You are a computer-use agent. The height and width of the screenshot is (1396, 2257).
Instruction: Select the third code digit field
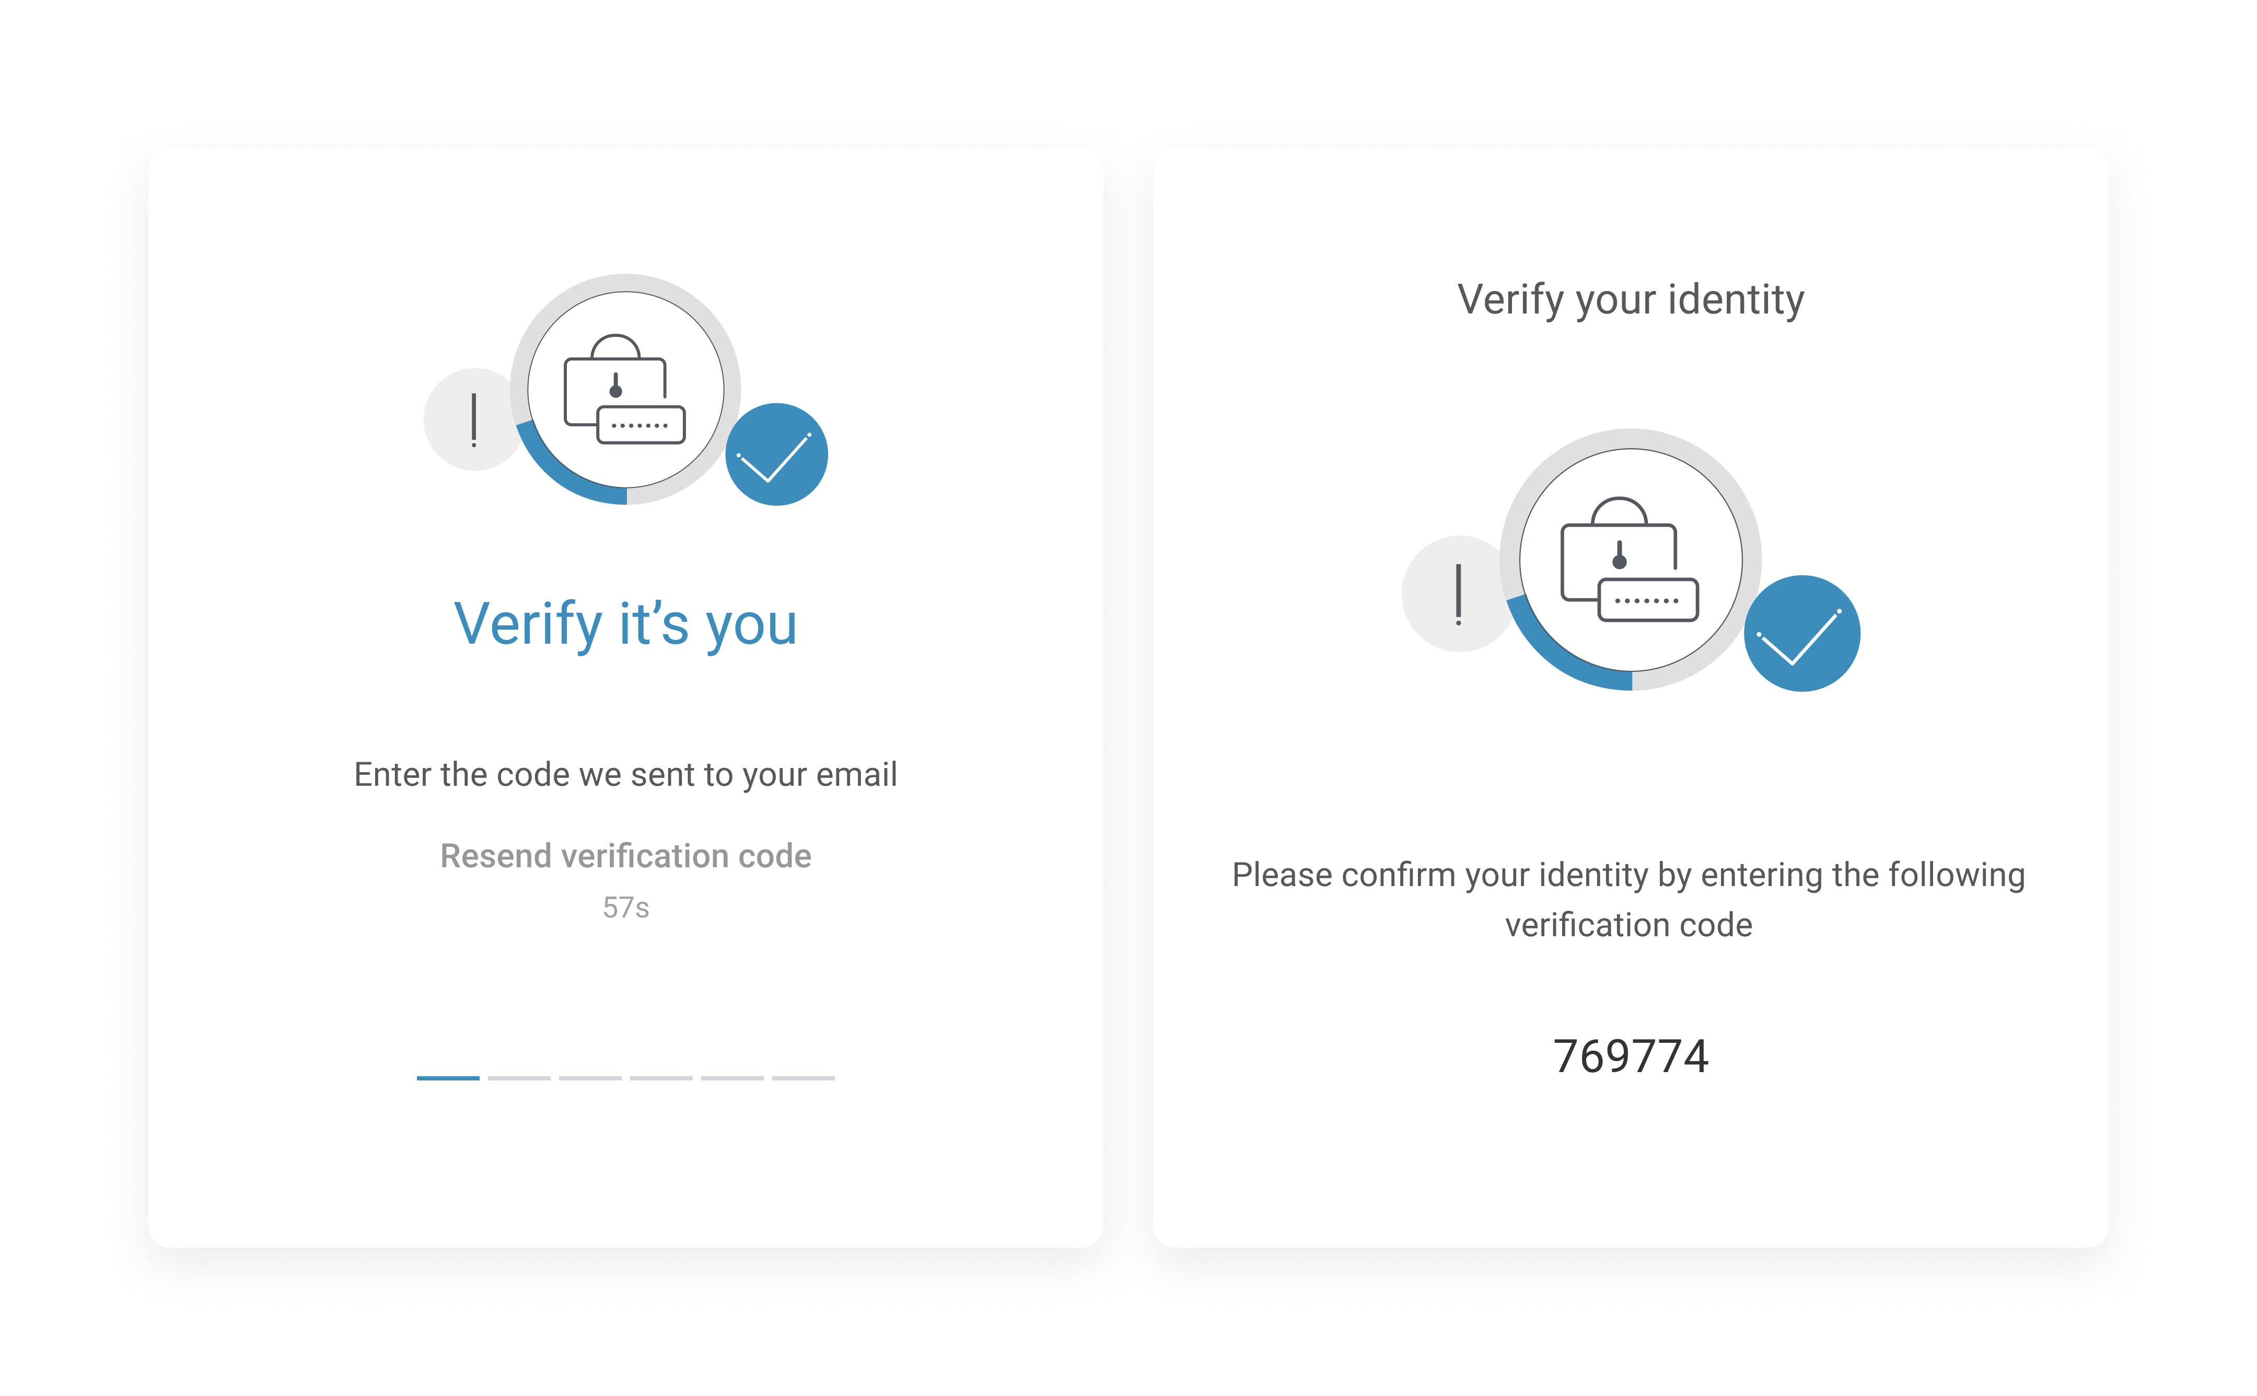(x=590, y=1077)
